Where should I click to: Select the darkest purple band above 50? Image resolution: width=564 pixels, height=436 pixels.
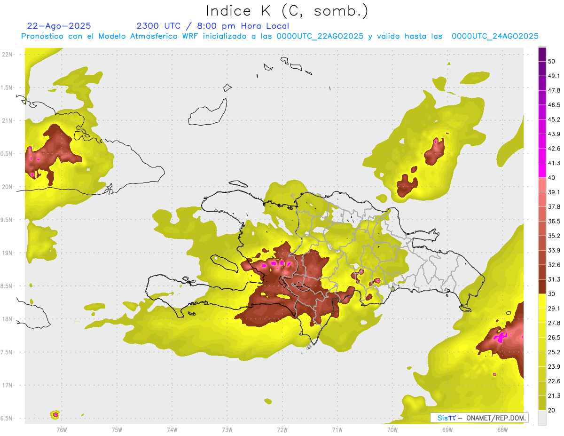tap(542, 55)
